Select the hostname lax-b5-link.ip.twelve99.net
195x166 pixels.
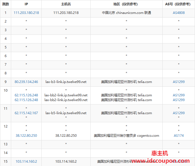click(x=66, y=113)
